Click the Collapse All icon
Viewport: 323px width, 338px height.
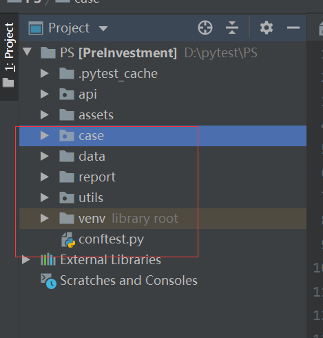(x=232, y=28)
